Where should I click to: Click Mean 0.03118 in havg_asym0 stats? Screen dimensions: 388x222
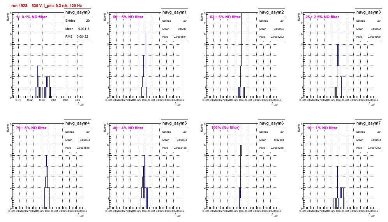tap(78, 29)
